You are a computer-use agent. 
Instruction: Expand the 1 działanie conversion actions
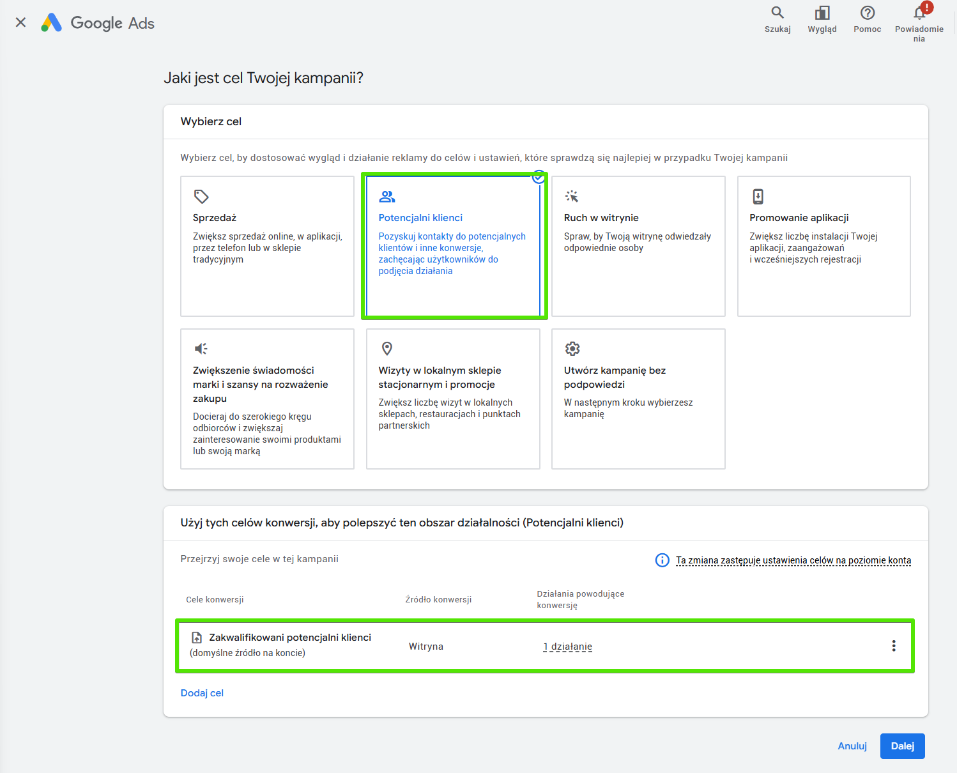point(567,647)
